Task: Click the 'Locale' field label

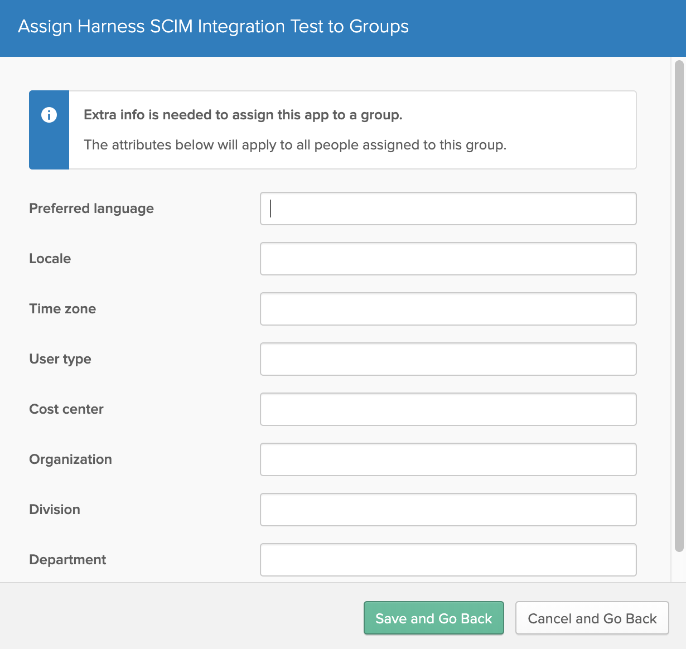Action: [50, 259]
